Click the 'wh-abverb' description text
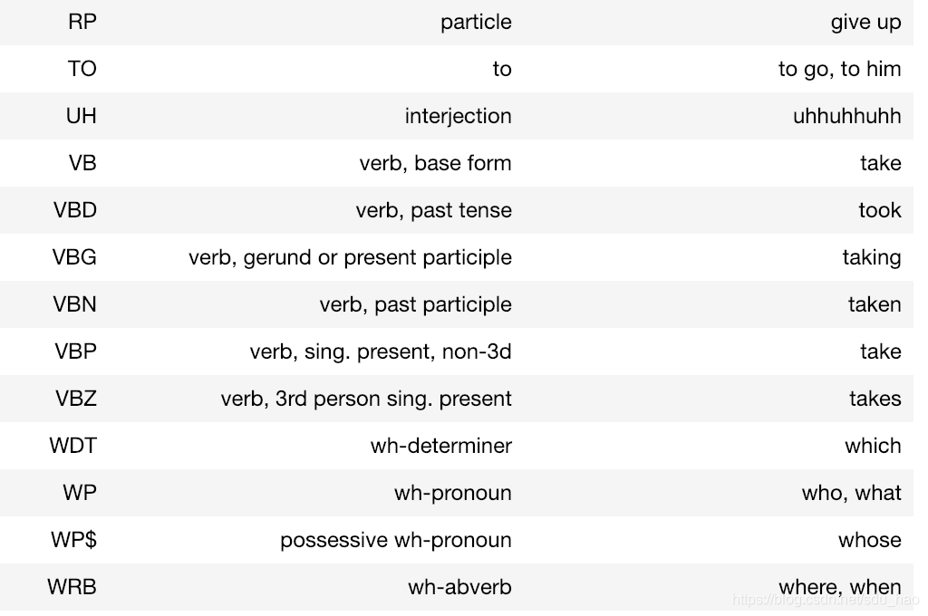Screen dimensions: 928x616 click(x=459, y=587)
